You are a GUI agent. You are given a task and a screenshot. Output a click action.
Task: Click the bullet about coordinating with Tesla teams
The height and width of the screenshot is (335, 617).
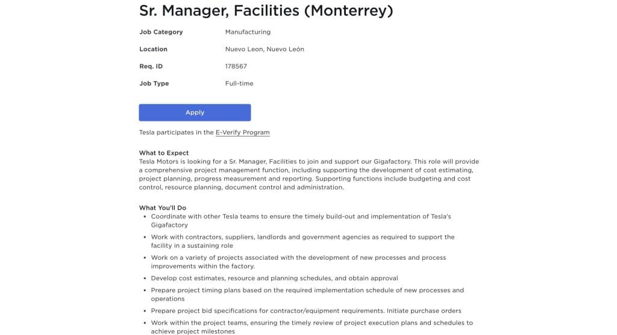coord(301,220)
